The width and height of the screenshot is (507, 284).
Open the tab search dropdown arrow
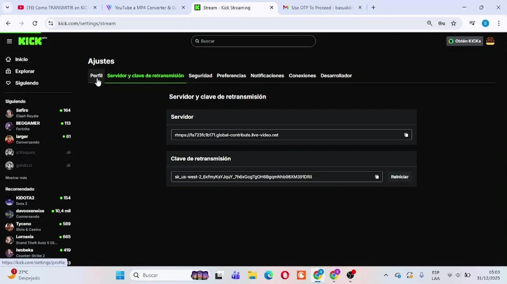pos(7,7)
